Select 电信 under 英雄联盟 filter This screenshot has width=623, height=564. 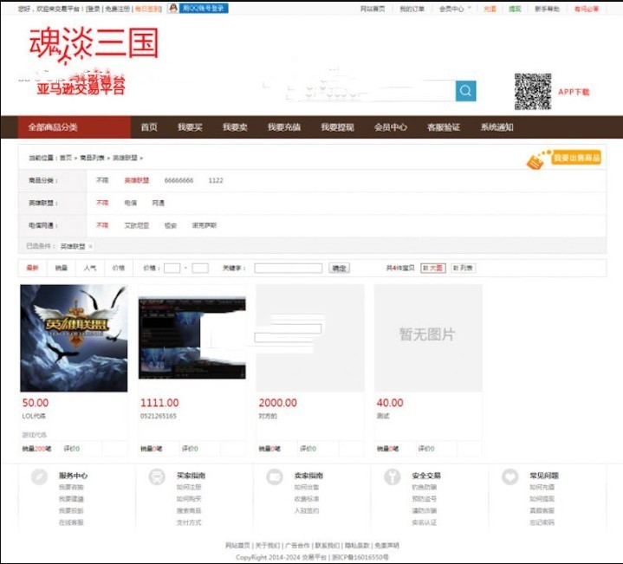[130, 203]
